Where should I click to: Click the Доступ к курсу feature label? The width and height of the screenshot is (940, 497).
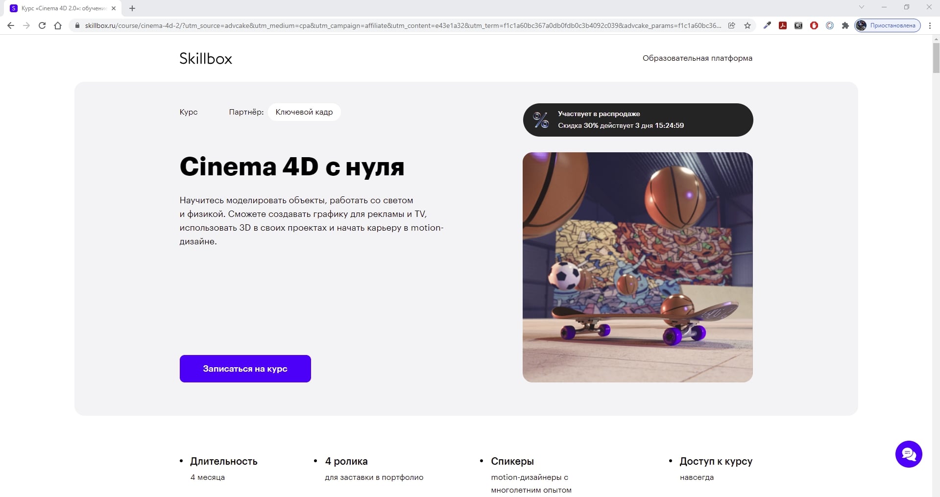716,461
